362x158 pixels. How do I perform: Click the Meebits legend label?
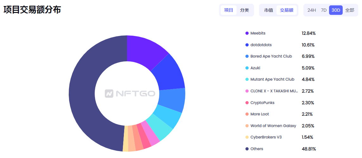258,33
